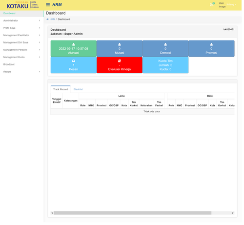This screenshot has height=225, width=244.
Task: Open Management Fasilitator sidebar item
Action: [x=22, y=36]
